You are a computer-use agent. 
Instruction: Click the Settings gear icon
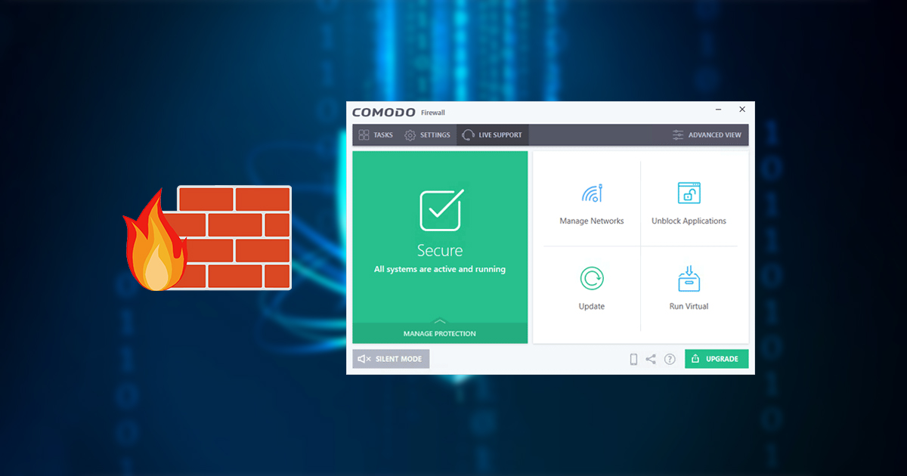pos(410,135)
